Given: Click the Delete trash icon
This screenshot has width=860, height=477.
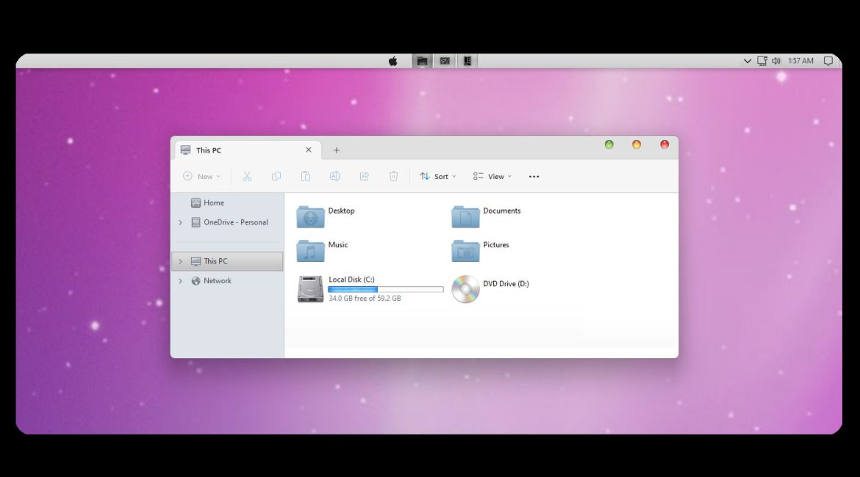Looking at the screenshot, I should tap(393, 176).
